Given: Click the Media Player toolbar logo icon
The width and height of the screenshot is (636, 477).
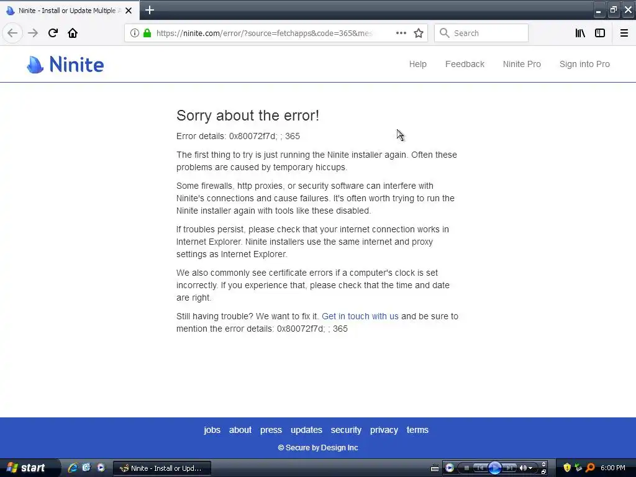Looking at the screenshot, I should coord(450,468).
